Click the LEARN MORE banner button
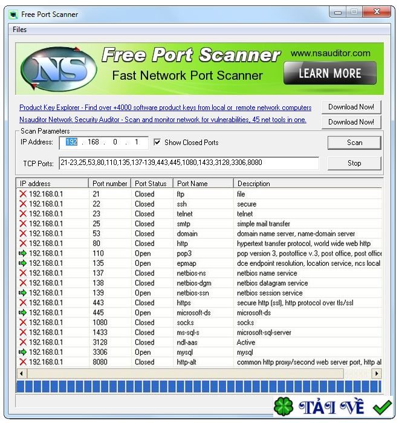Image resolution: width=399 pixels, height=423 pixels. click(330, 73)
